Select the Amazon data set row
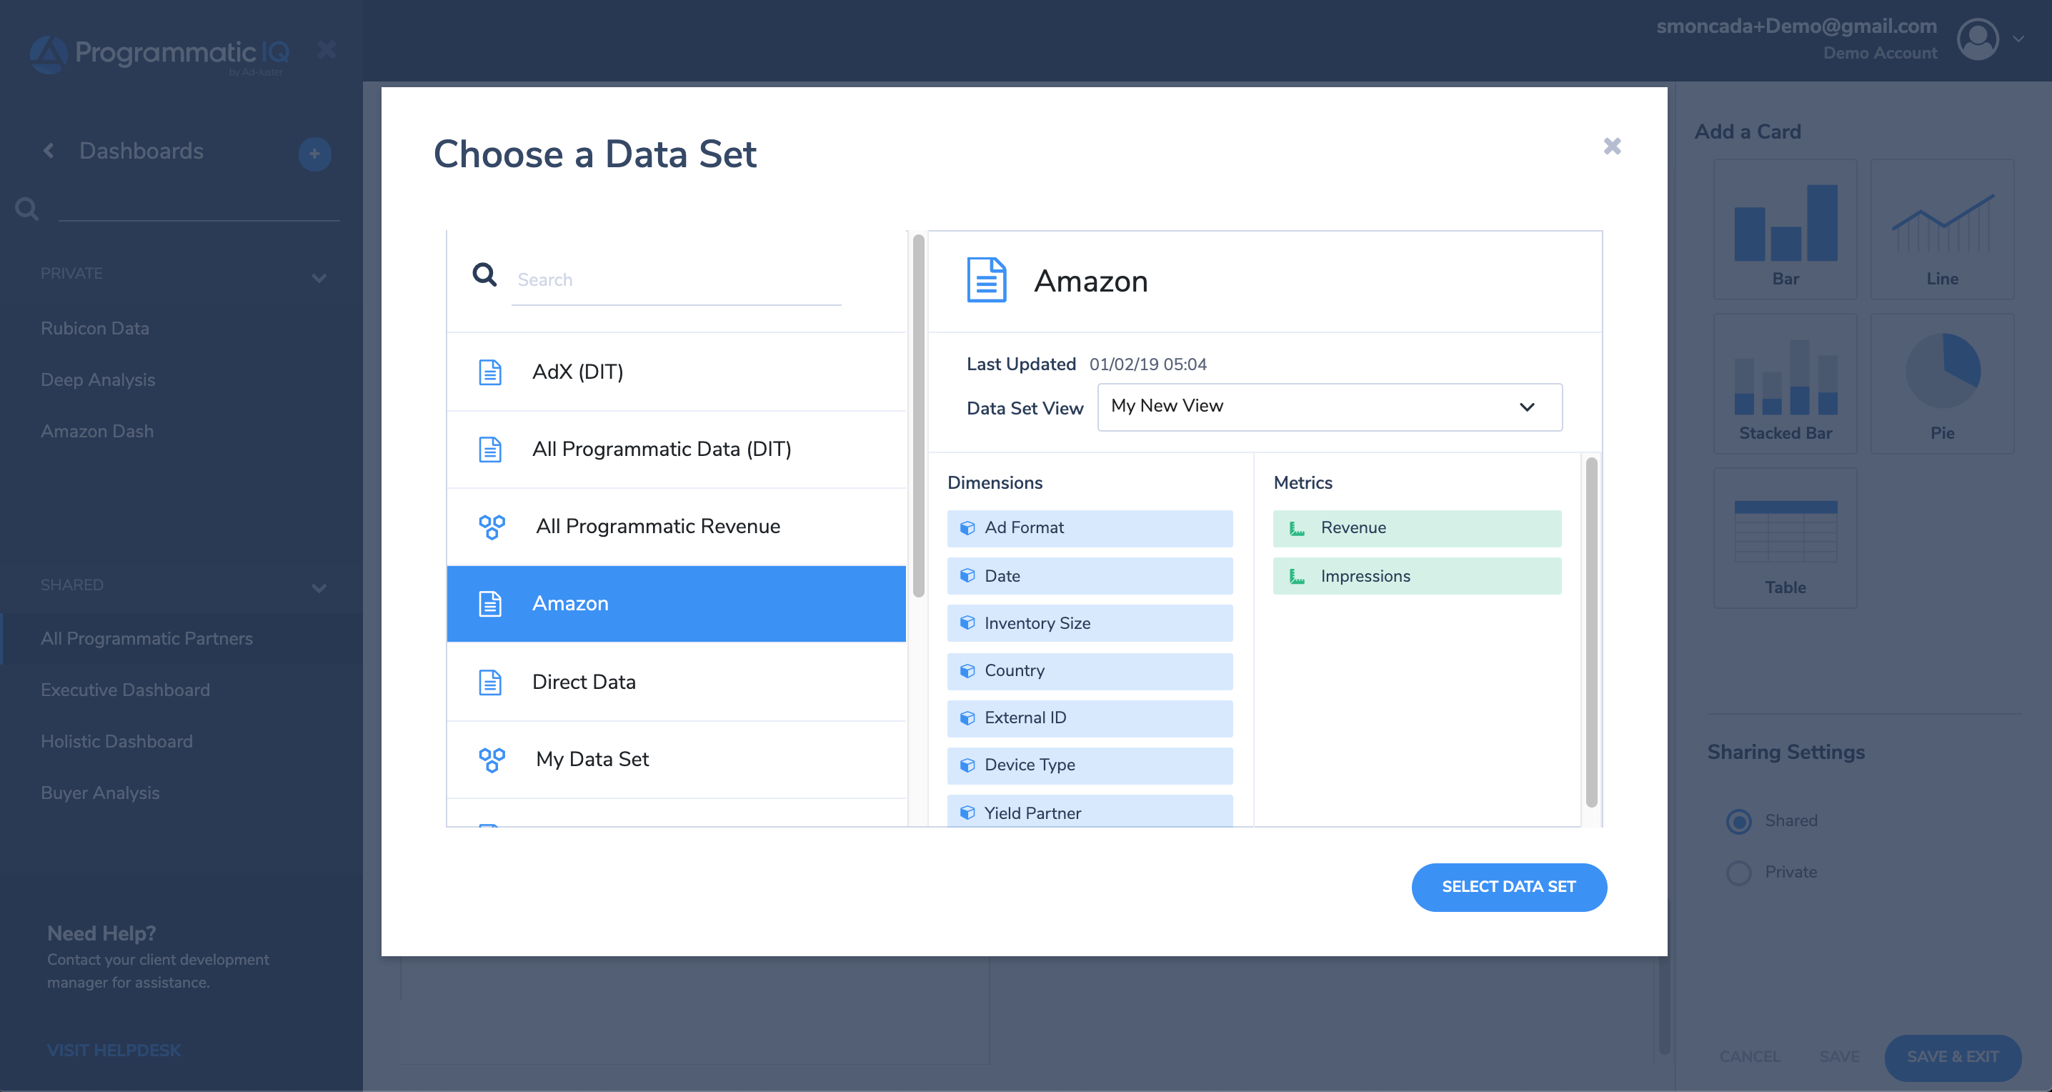The image size is (2052, 1092). (677, 604)
